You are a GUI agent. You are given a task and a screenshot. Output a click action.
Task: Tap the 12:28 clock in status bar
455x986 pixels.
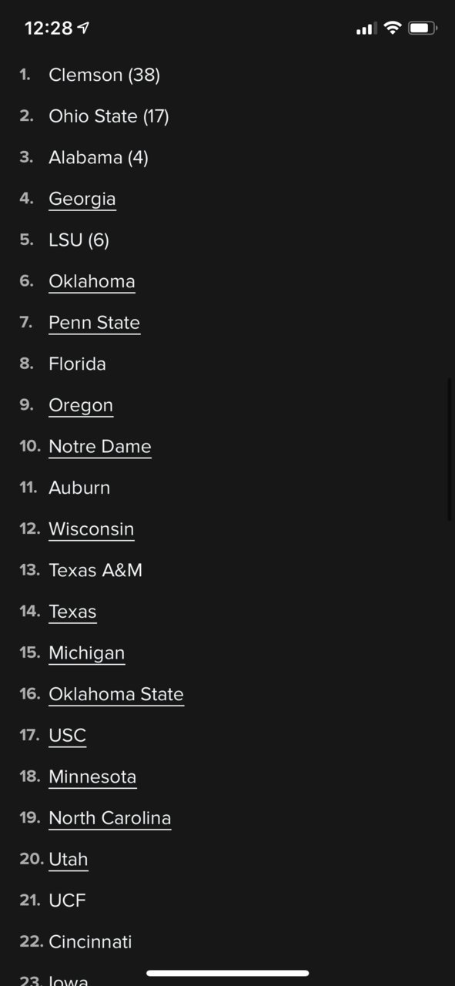pos(49,29)
